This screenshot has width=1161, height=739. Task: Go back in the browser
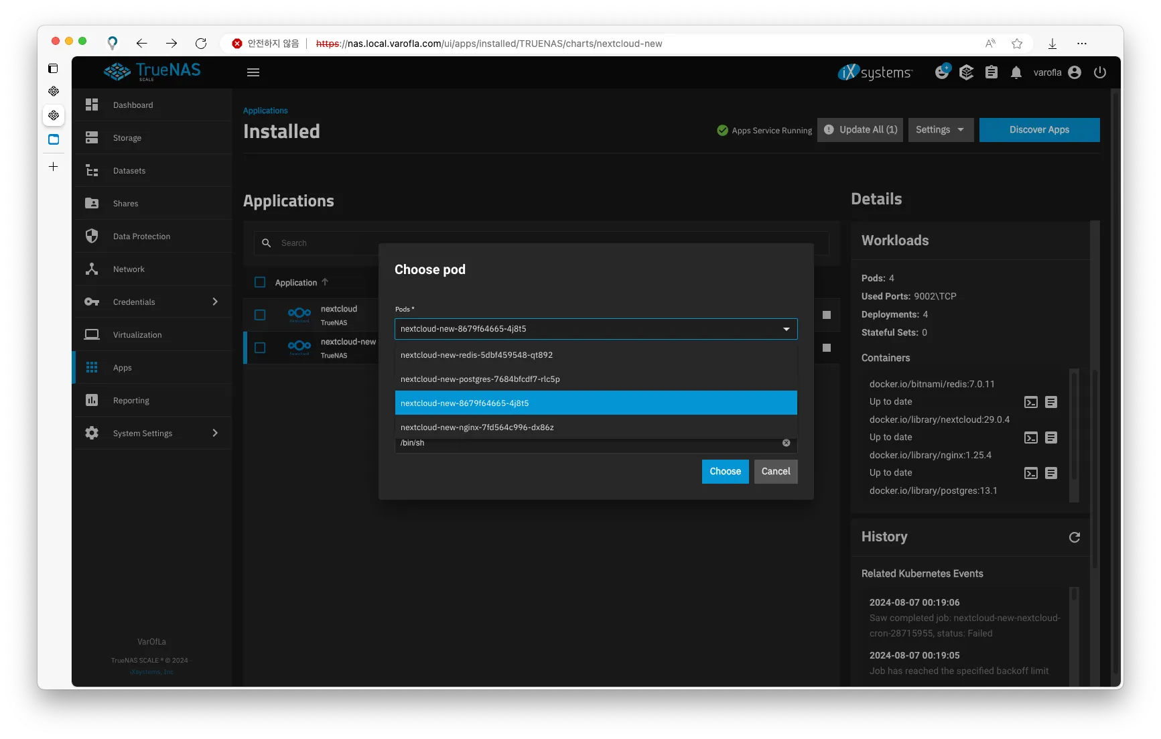[141, 44]
